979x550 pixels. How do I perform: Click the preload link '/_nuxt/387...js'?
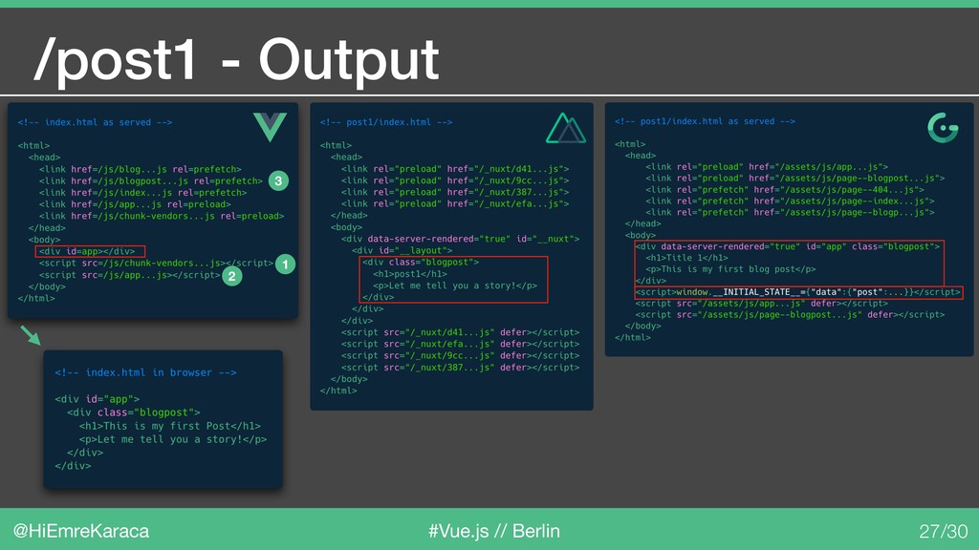[455, 192]
